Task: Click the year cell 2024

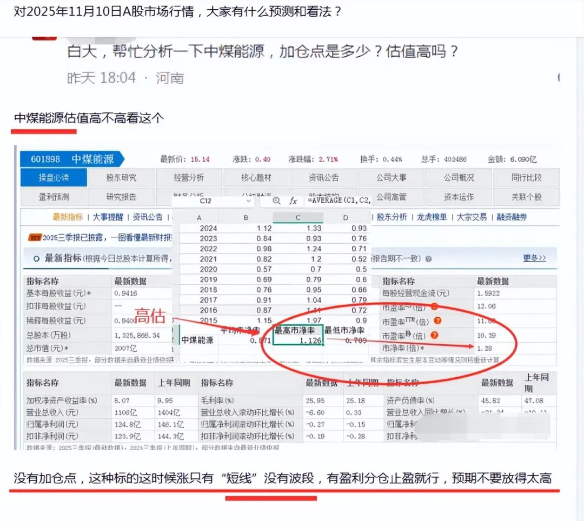Action: (x=208, y=228)
